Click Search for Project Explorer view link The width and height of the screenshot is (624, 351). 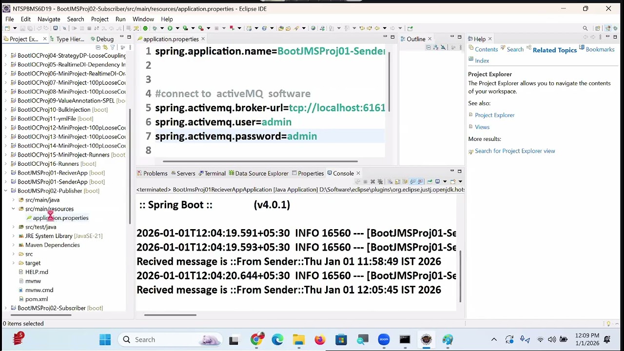[x=515, y=151]
